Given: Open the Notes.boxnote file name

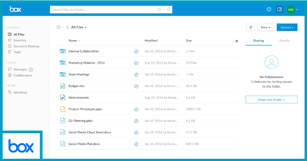Looking at the screenshot, I should click(78, 97).
